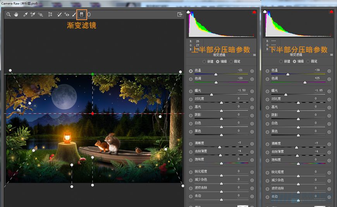
Task: Select the Transform tool icon
Action: click(x=50, y=14)
